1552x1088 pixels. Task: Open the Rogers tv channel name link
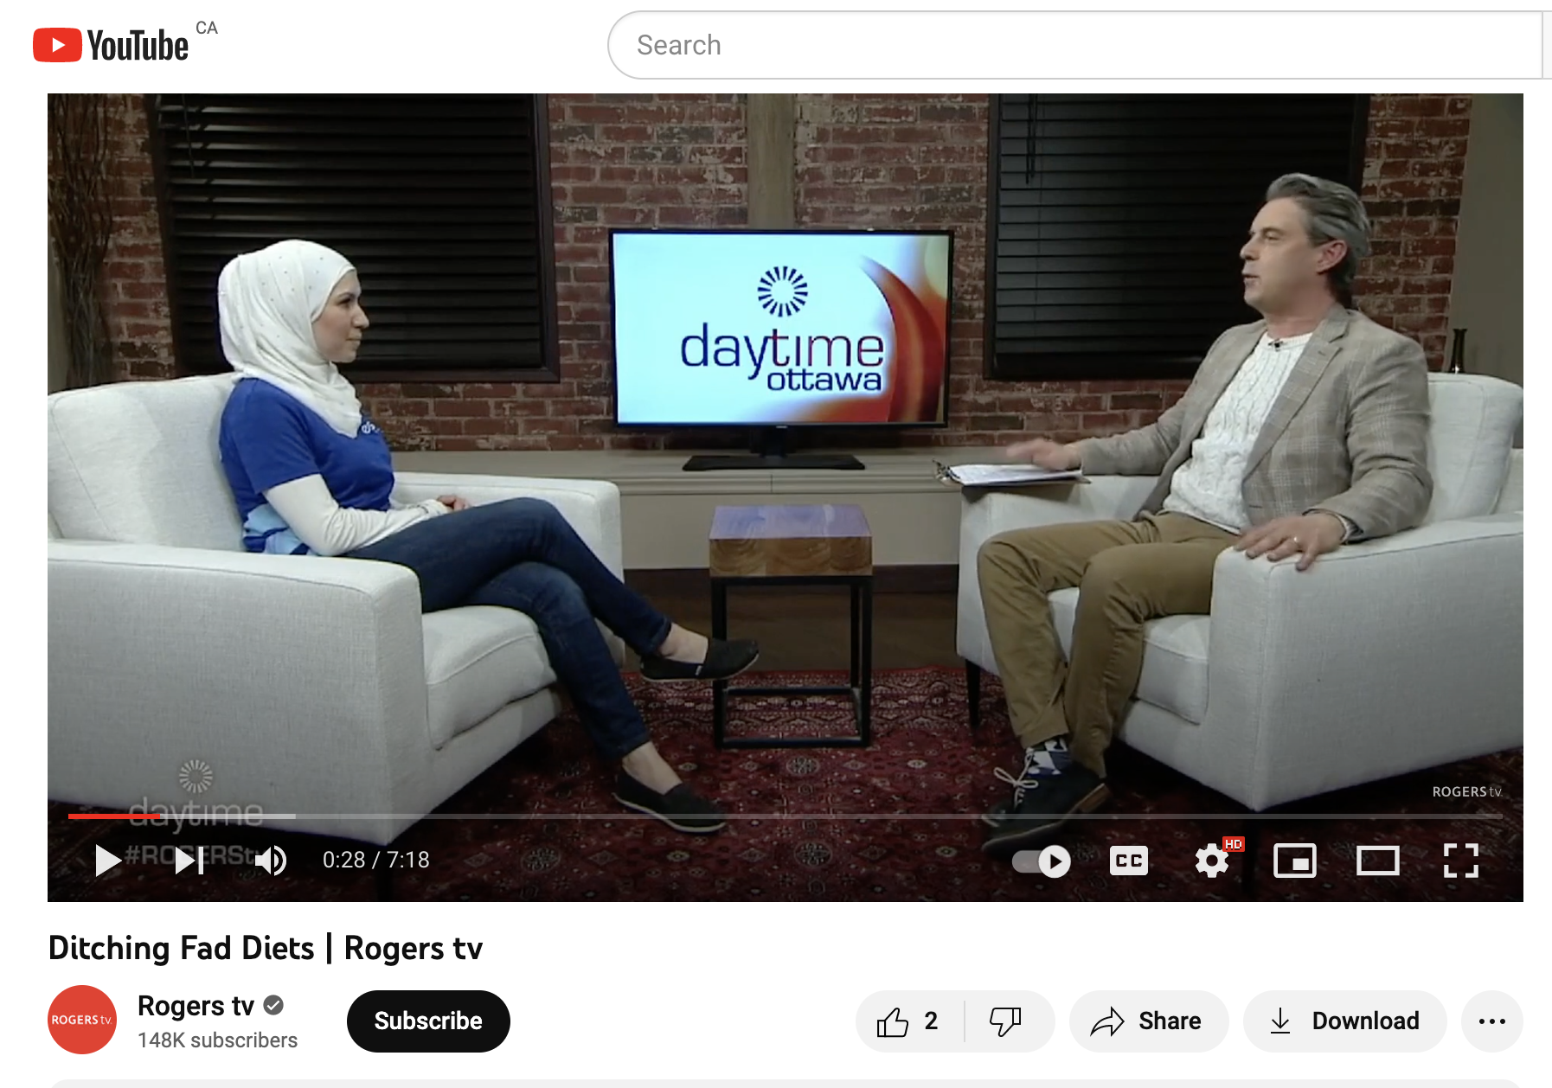(196, 1005)
